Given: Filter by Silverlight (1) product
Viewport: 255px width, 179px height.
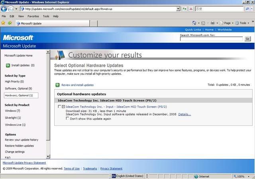Looking at the screenshot, I should click(13, 118).
